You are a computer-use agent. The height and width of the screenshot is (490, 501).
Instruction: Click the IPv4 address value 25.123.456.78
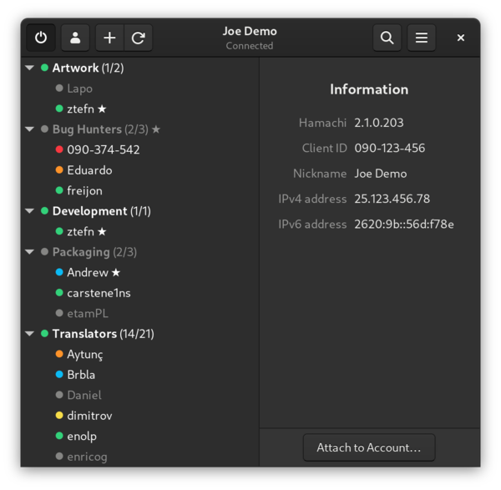pos(392,199)
